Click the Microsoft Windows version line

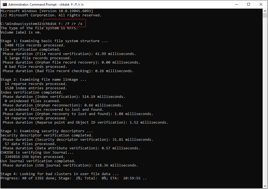pos(46,11)
